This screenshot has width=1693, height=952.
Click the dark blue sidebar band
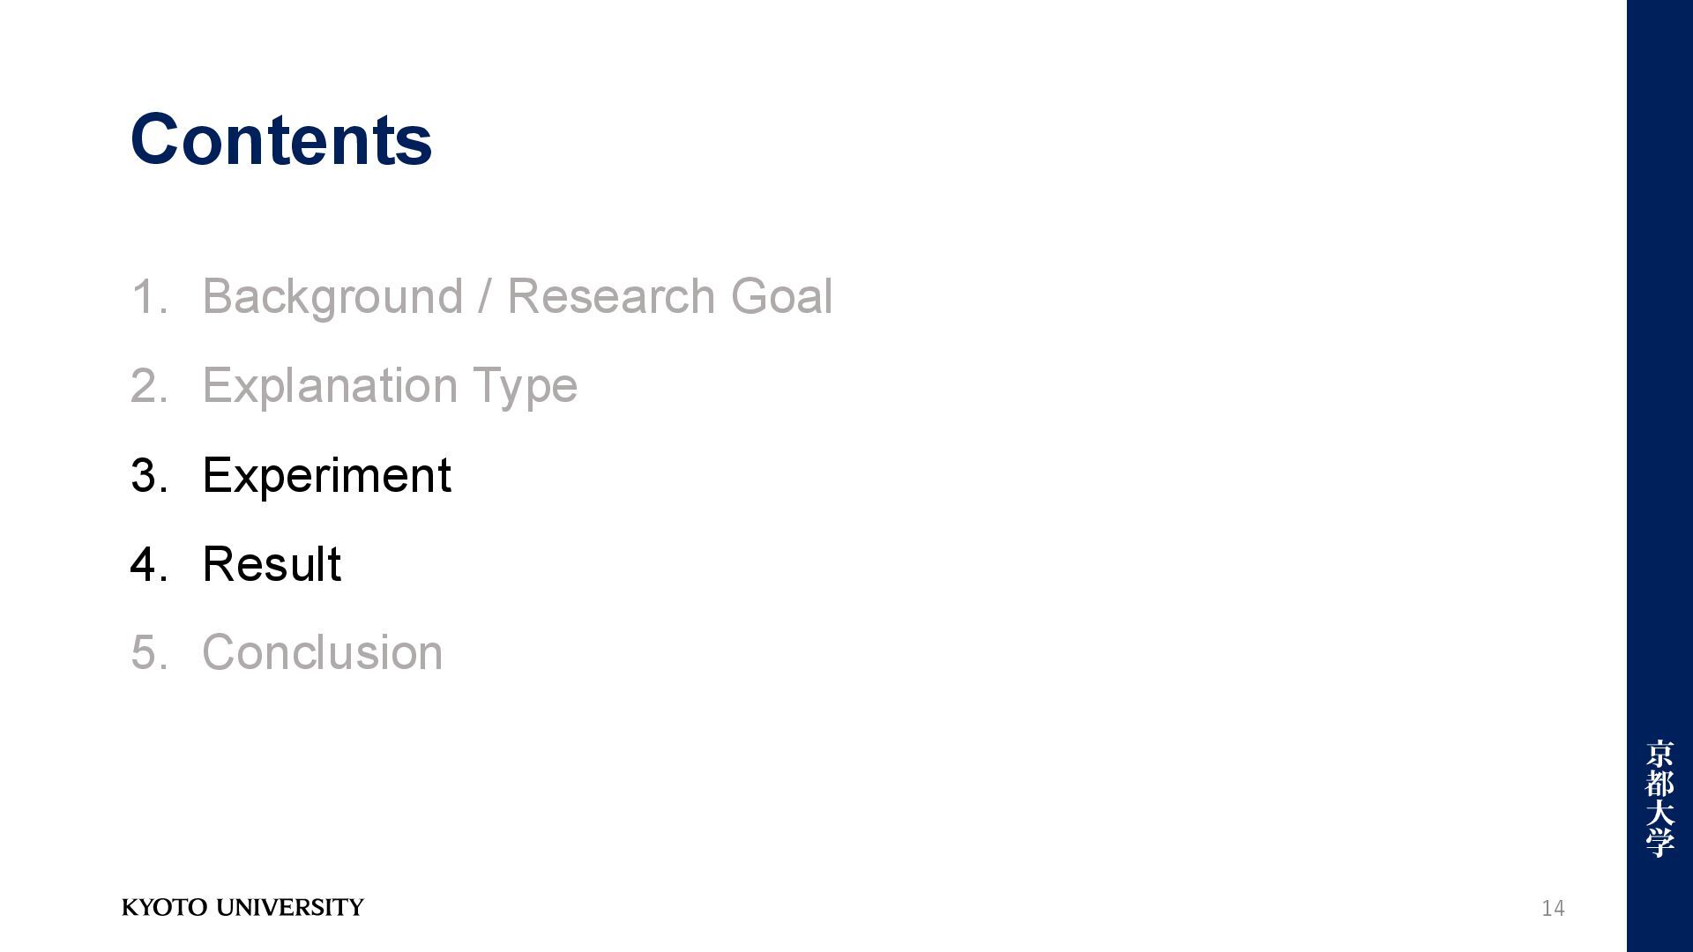[1659, 476]
